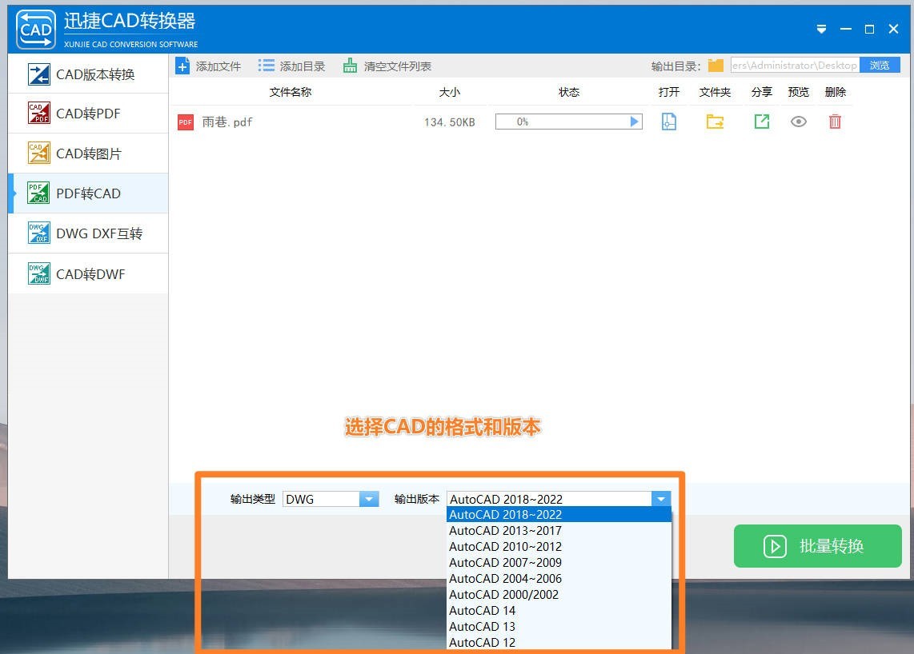Open the converted file with the CAD viewer icon
The image size is (914, 654).
(669, 122)
